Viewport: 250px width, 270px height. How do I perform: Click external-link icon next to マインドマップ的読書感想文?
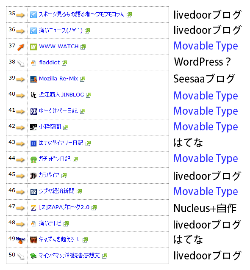(x=105, y=256)
